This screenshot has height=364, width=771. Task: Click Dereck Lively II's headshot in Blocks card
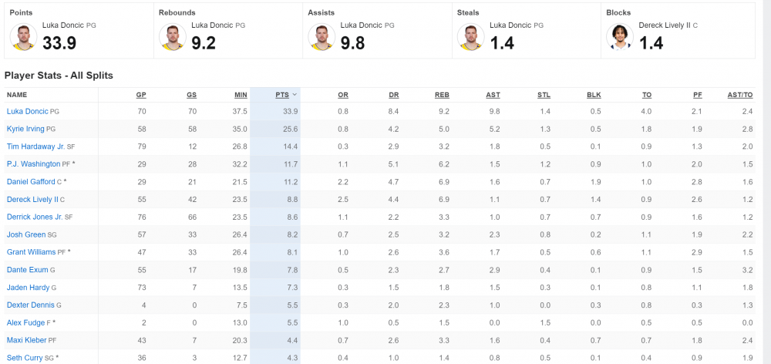click(620, 37)
